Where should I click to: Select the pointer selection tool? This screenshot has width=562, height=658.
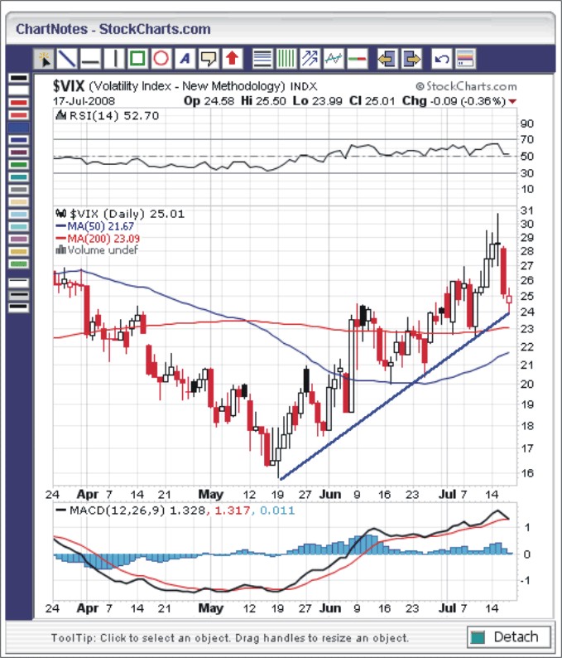point(44,59)
